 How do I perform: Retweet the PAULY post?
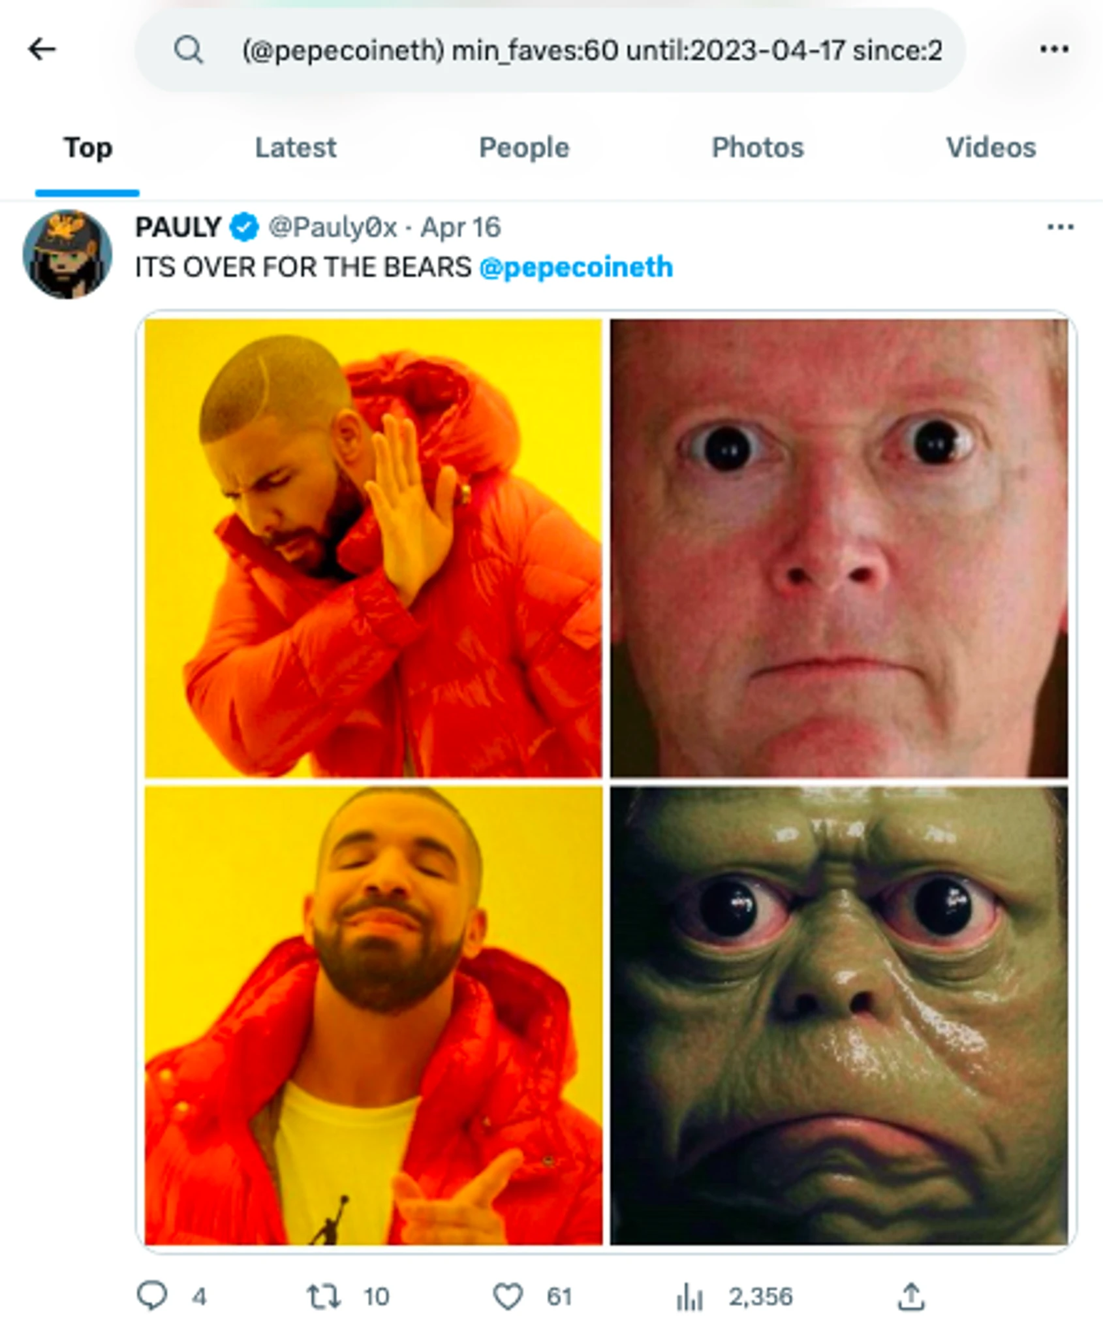(x=324, y=1296)
